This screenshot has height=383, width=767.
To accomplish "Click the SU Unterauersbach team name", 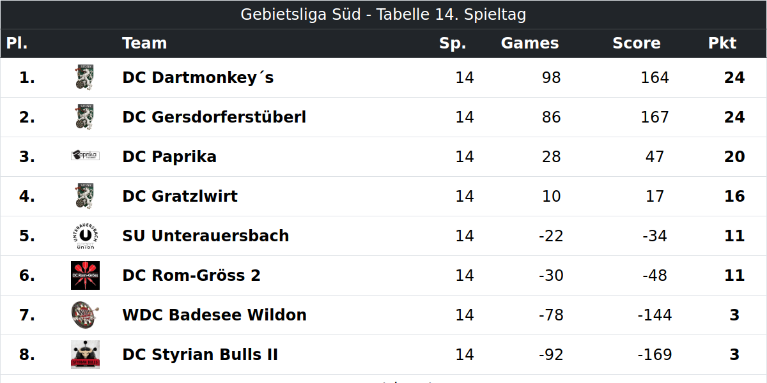I will [206, 236].
